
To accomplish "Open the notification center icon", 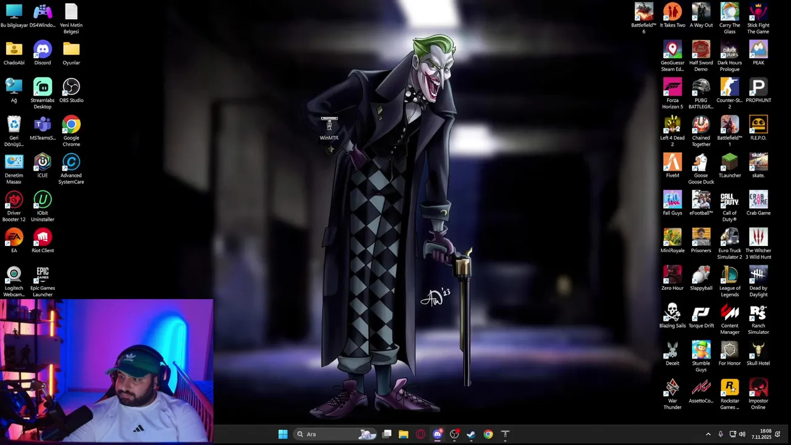I will click(x=778, y=434).
